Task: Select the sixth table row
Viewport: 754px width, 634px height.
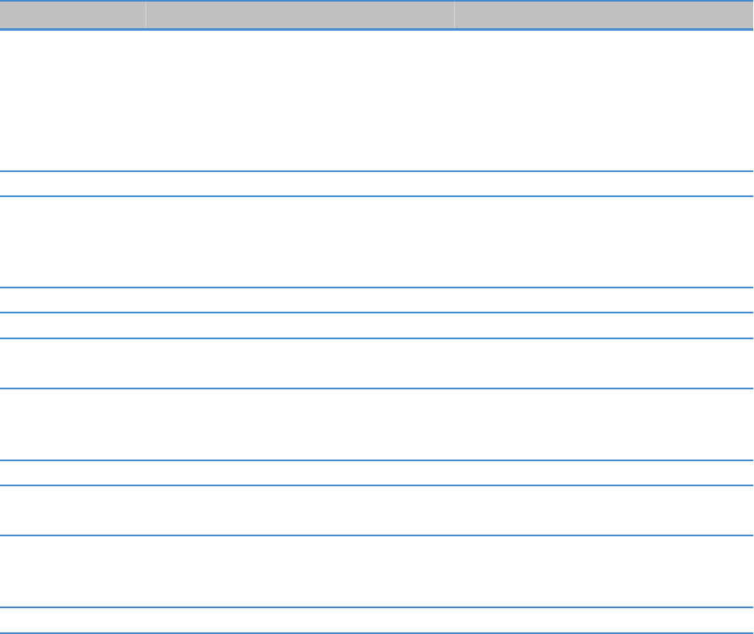Action: tap(377, 363)
